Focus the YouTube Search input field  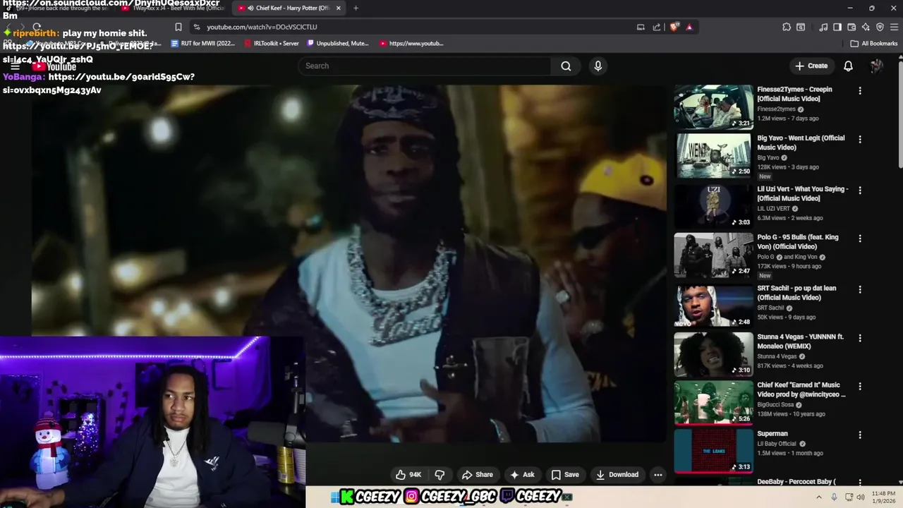tap(425, 66)
